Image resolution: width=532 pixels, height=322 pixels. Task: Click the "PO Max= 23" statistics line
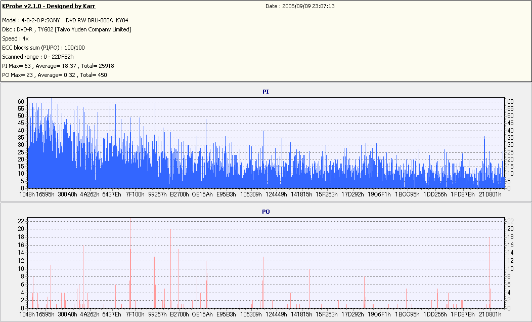(x=54, y=75)
